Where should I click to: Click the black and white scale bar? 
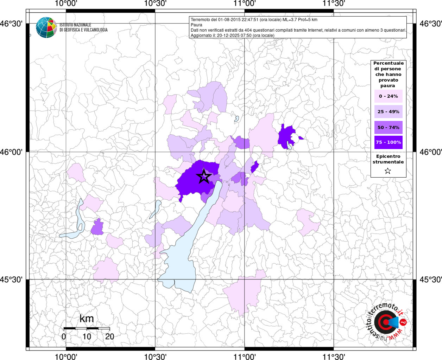pos(87,328)
